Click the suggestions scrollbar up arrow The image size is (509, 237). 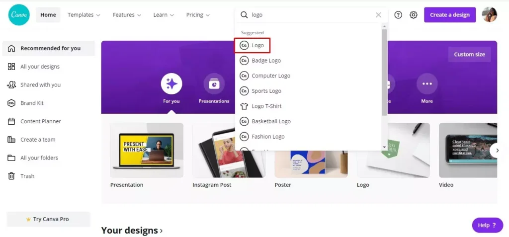(384, 26)
